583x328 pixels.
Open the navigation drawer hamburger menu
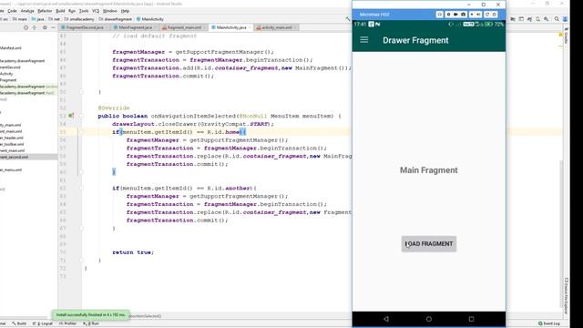pos(364,40)
